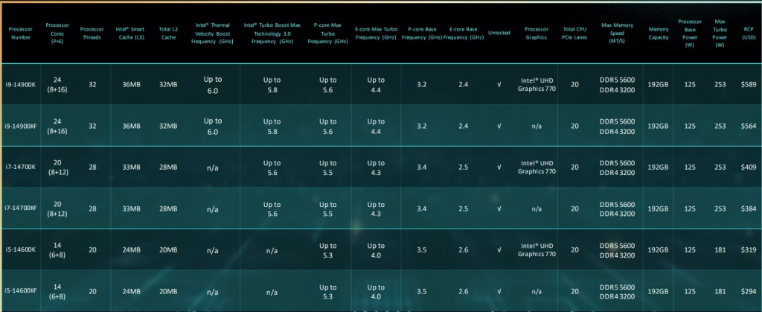The height and width of the screenshot is (312, 762).
Task: Click the 33MB L3 cache cell for i7-14700KF
Action: point(131,208)
